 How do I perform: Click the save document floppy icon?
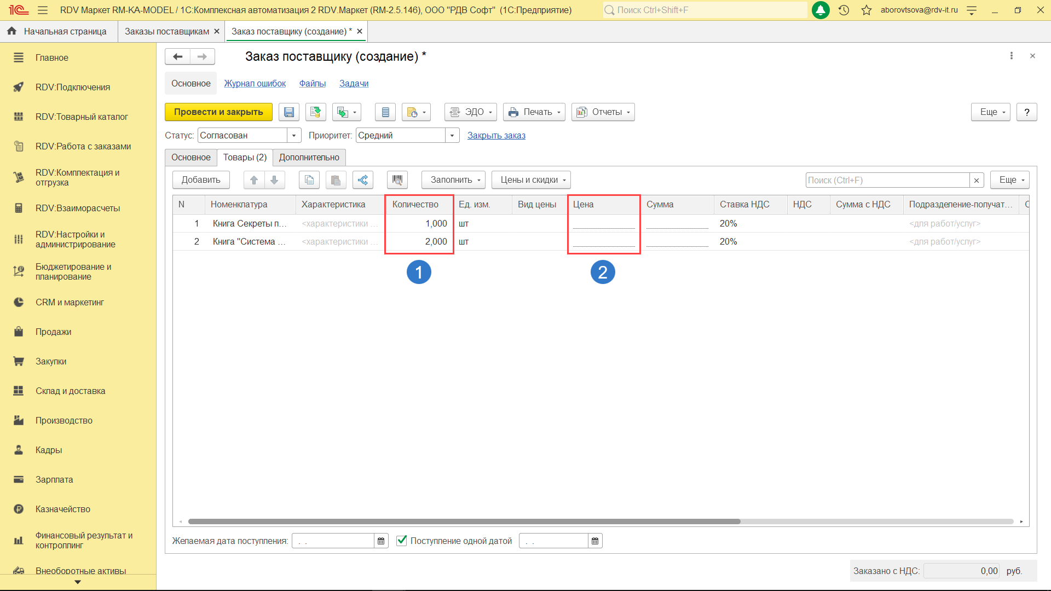tap(288, 112)
